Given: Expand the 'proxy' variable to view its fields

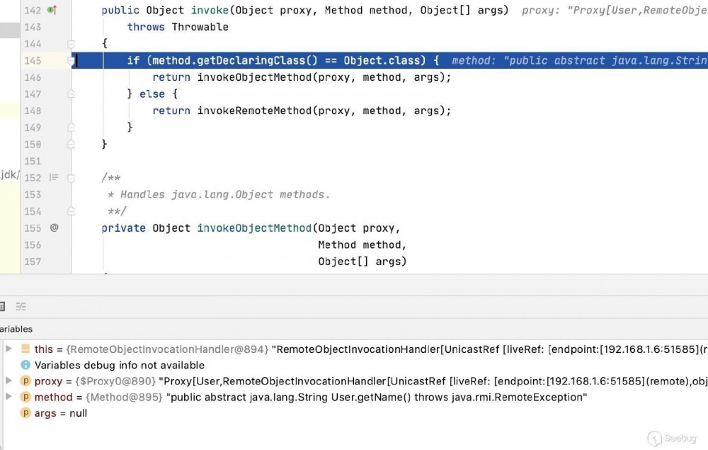Looking at the screenshot, I should click(x=8, y=381).
